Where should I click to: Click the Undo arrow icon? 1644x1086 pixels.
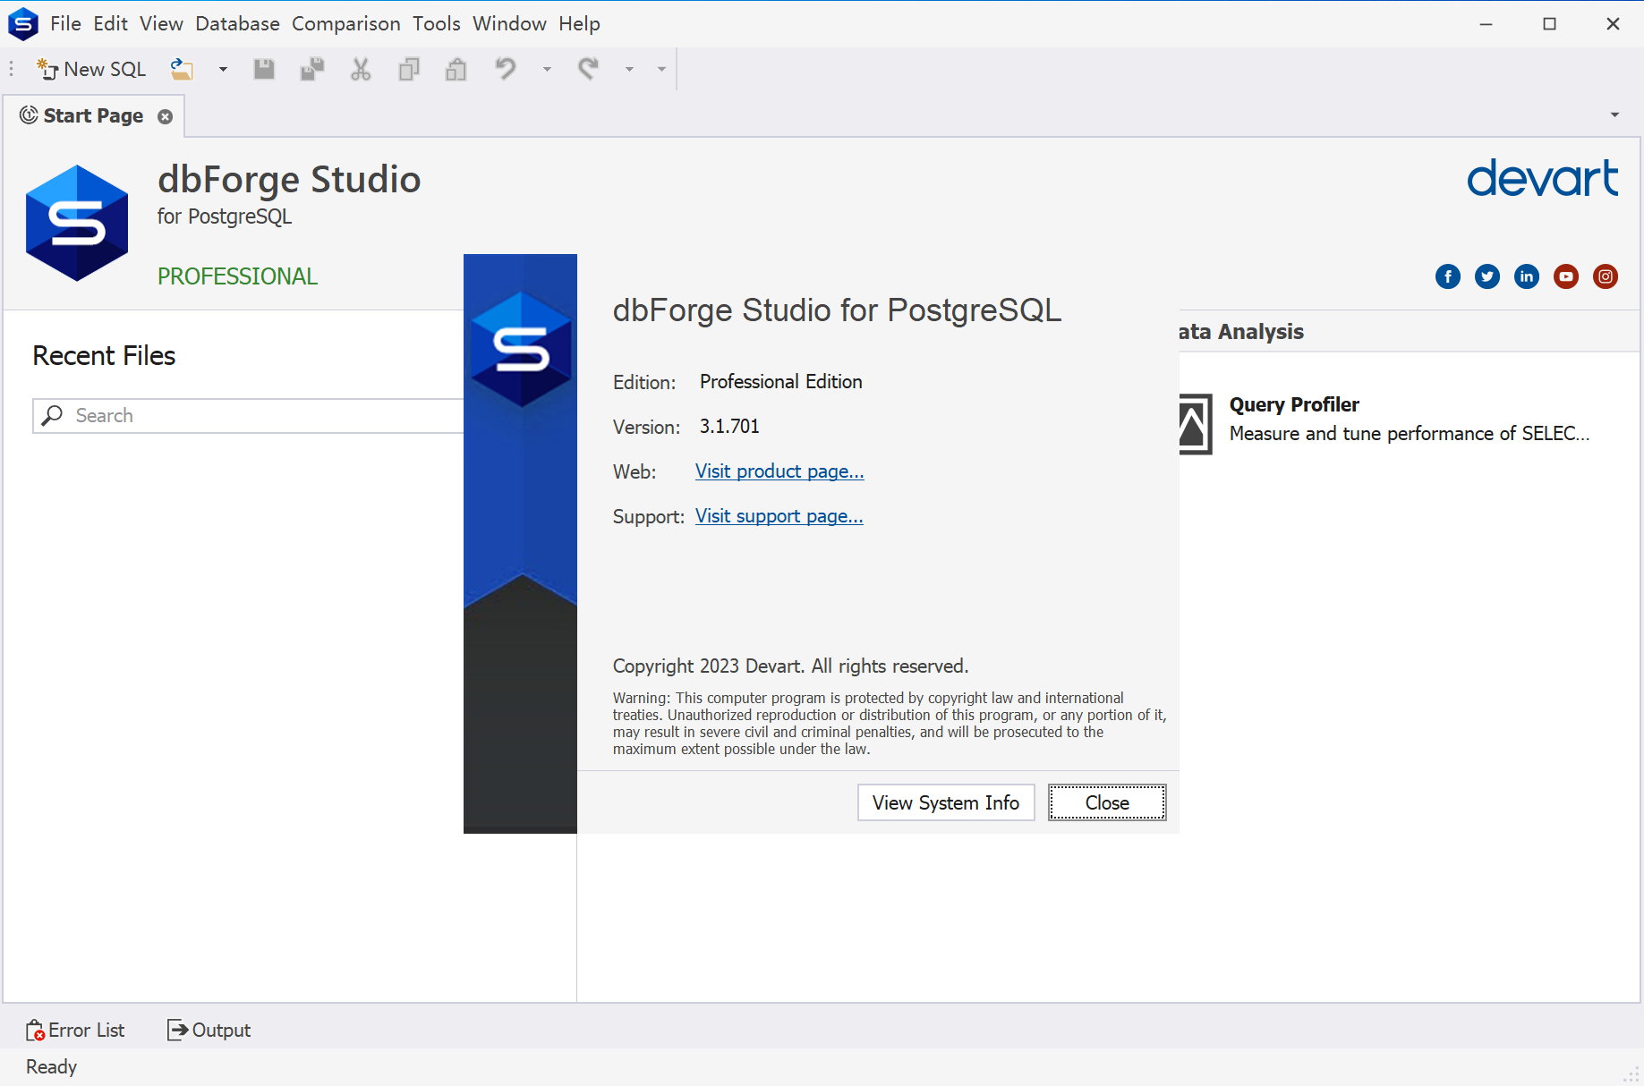[x=506, y=69]
